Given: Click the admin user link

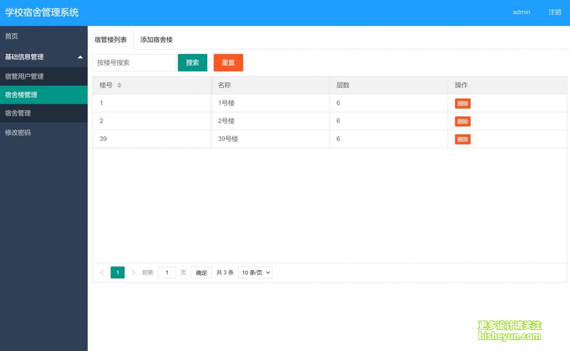Looking at the screenshot, I should click(x=521, y=12).
